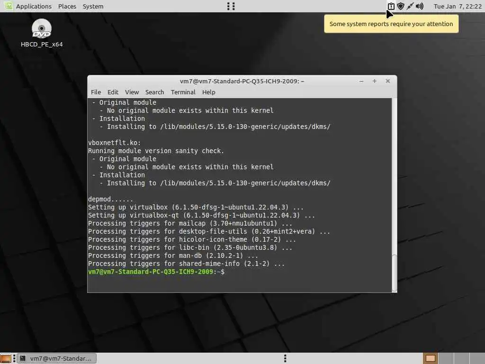
Task: Click the vm7@vm7-Standar... taskbar button
Action: pyautogui.click(x=57, y=358)
